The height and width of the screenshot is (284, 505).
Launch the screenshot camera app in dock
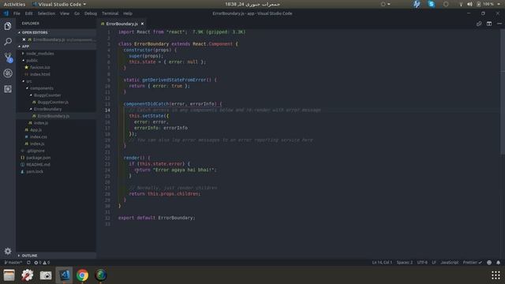(46, 275)
